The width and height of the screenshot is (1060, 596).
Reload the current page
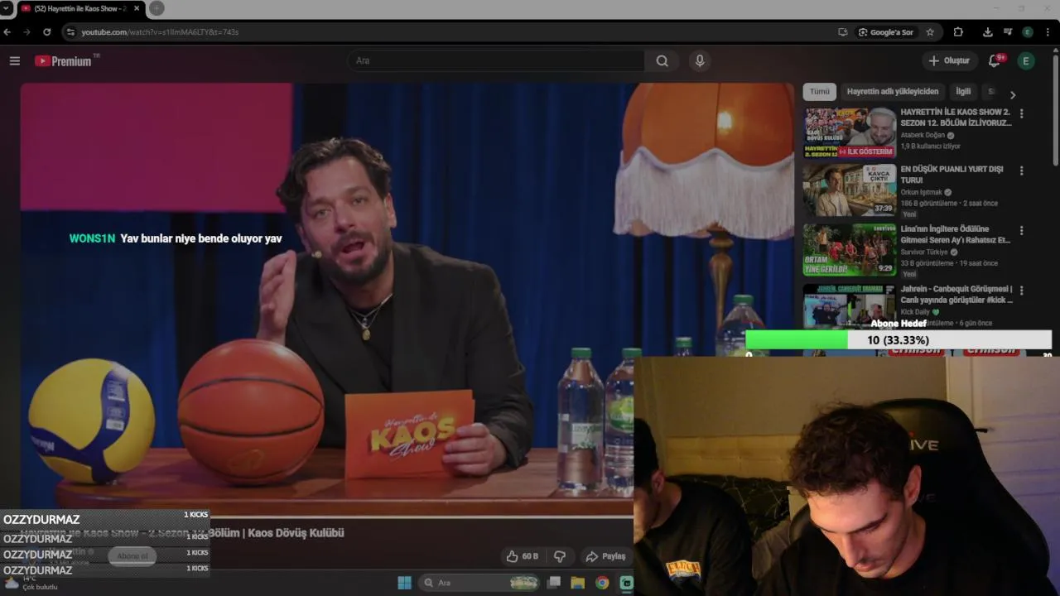tap(46, 31)
